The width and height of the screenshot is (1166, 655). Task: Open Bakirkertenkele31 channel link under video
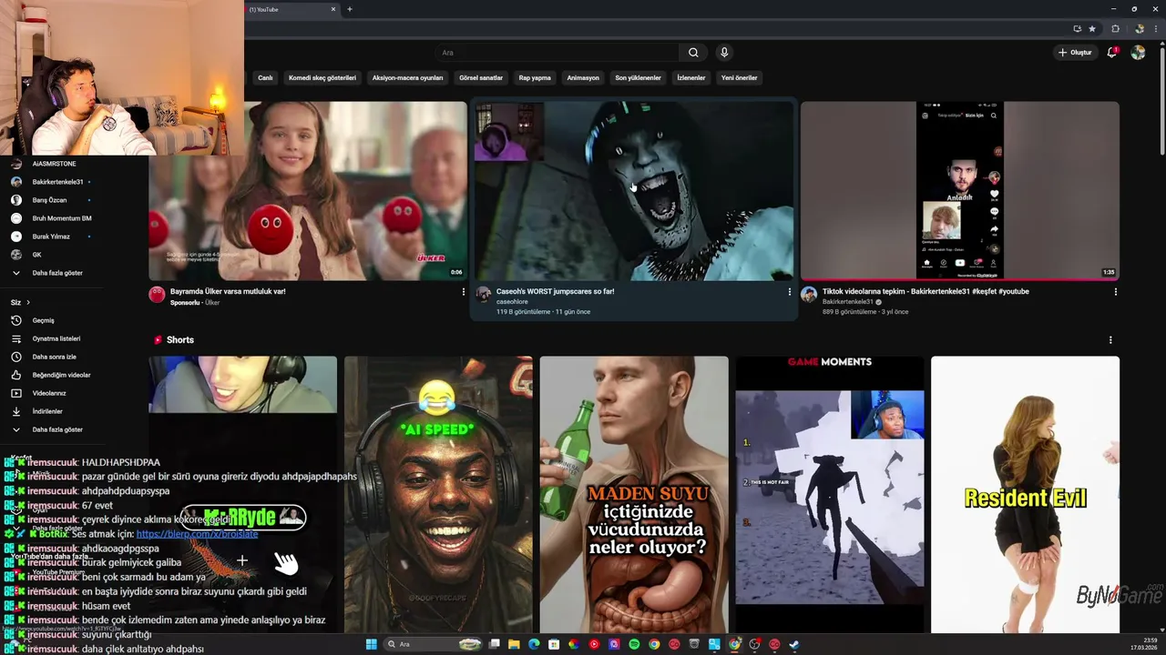coord(847,302)
